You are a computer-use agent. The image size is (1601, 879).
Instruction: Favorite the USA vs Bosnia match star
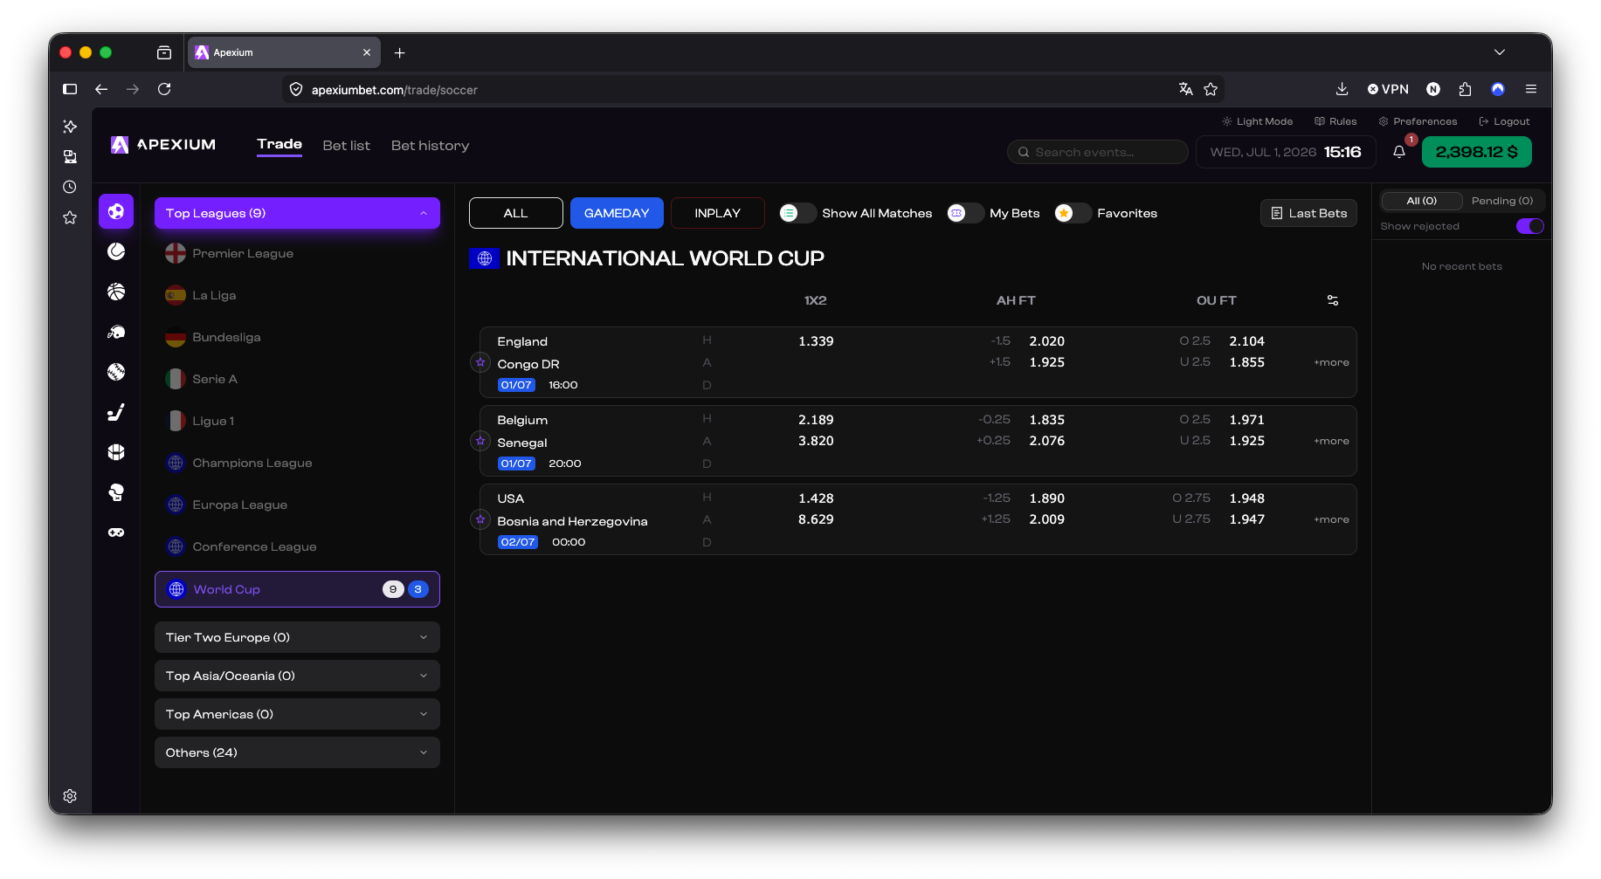click(480, 519)
